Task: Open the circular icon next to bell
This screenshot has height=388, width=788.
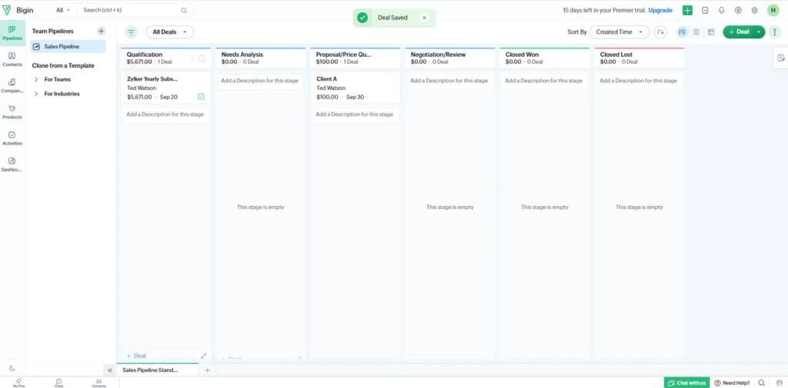Action: pos(738,10)
